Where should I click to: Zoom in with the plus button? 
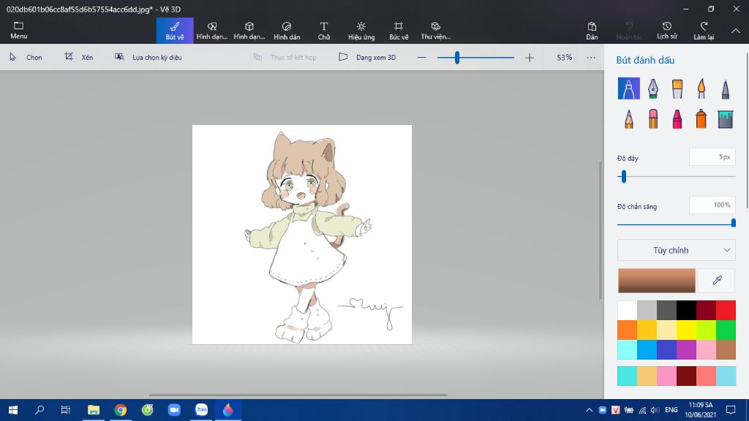pyautogui.click(x=530, y=57)
